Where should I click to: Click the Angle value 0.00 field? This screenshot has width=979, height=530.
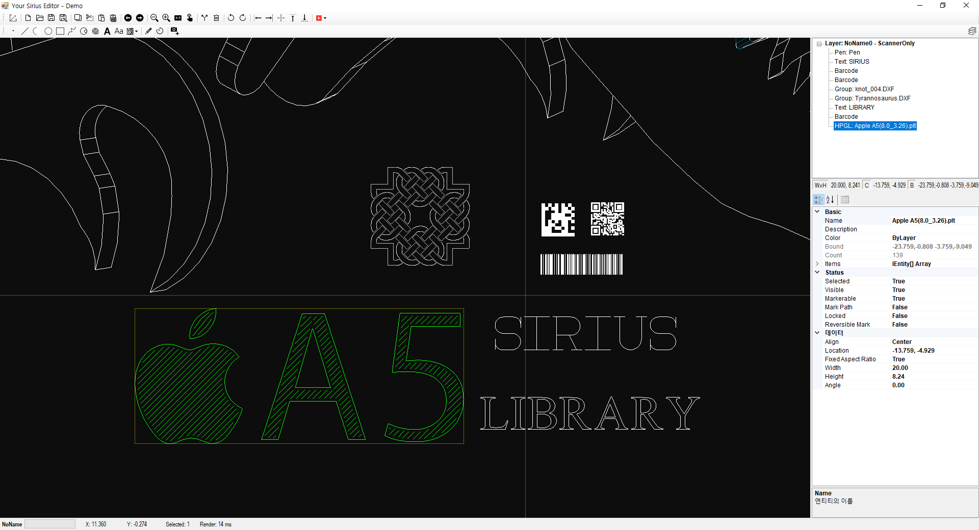934,385
